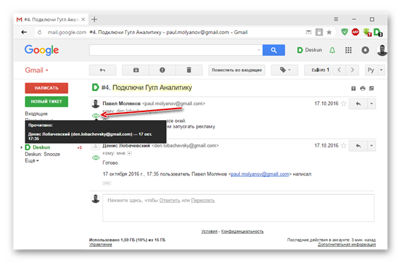Click the bookmark star in address bar
The height and width of the screenshot is (276, 414).
point(329,32)
